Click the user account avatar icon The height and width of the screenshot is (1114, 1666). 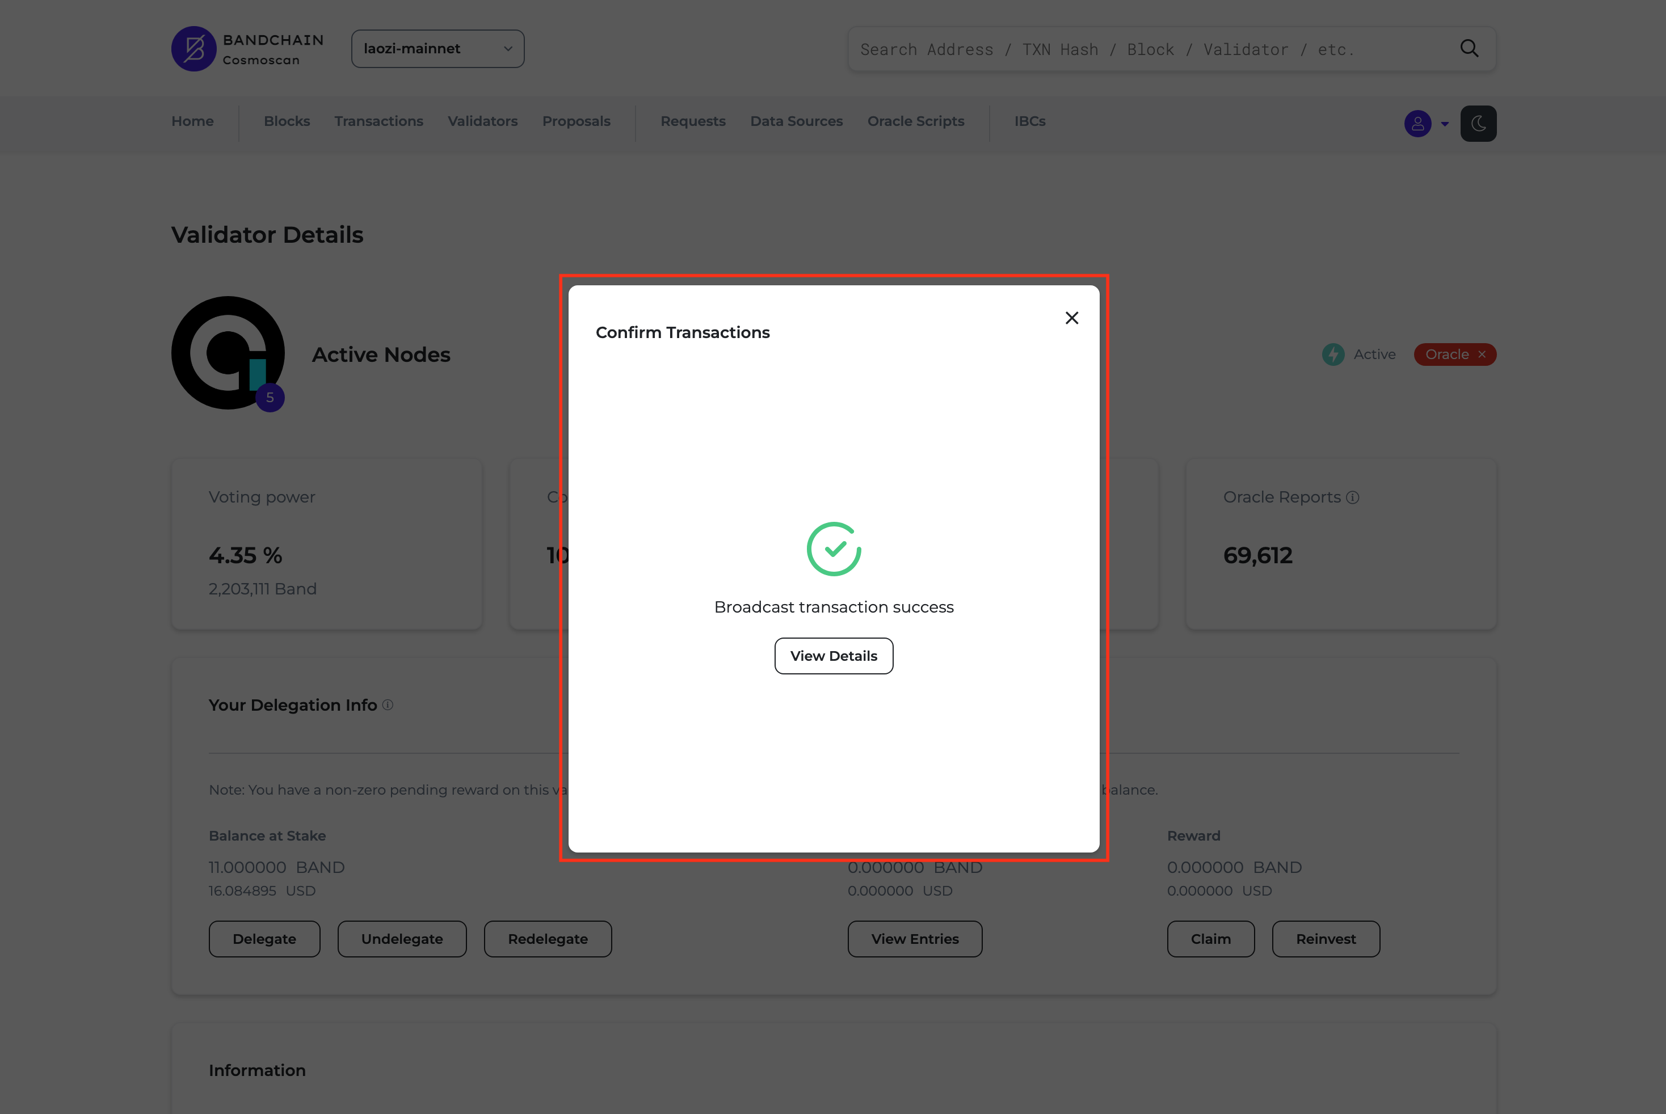click(x=1417, y=123)
